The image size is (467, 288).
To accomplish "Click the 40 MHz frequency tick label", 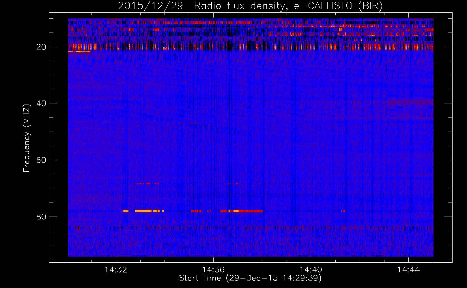I will [x=41, y=103].
